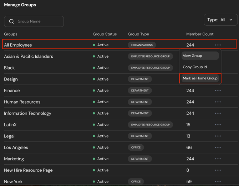Image resolution: width=239 pixels, height=186 pixels.
Task: Click New Hire Resource Page count 8
Action: [188, 170]
